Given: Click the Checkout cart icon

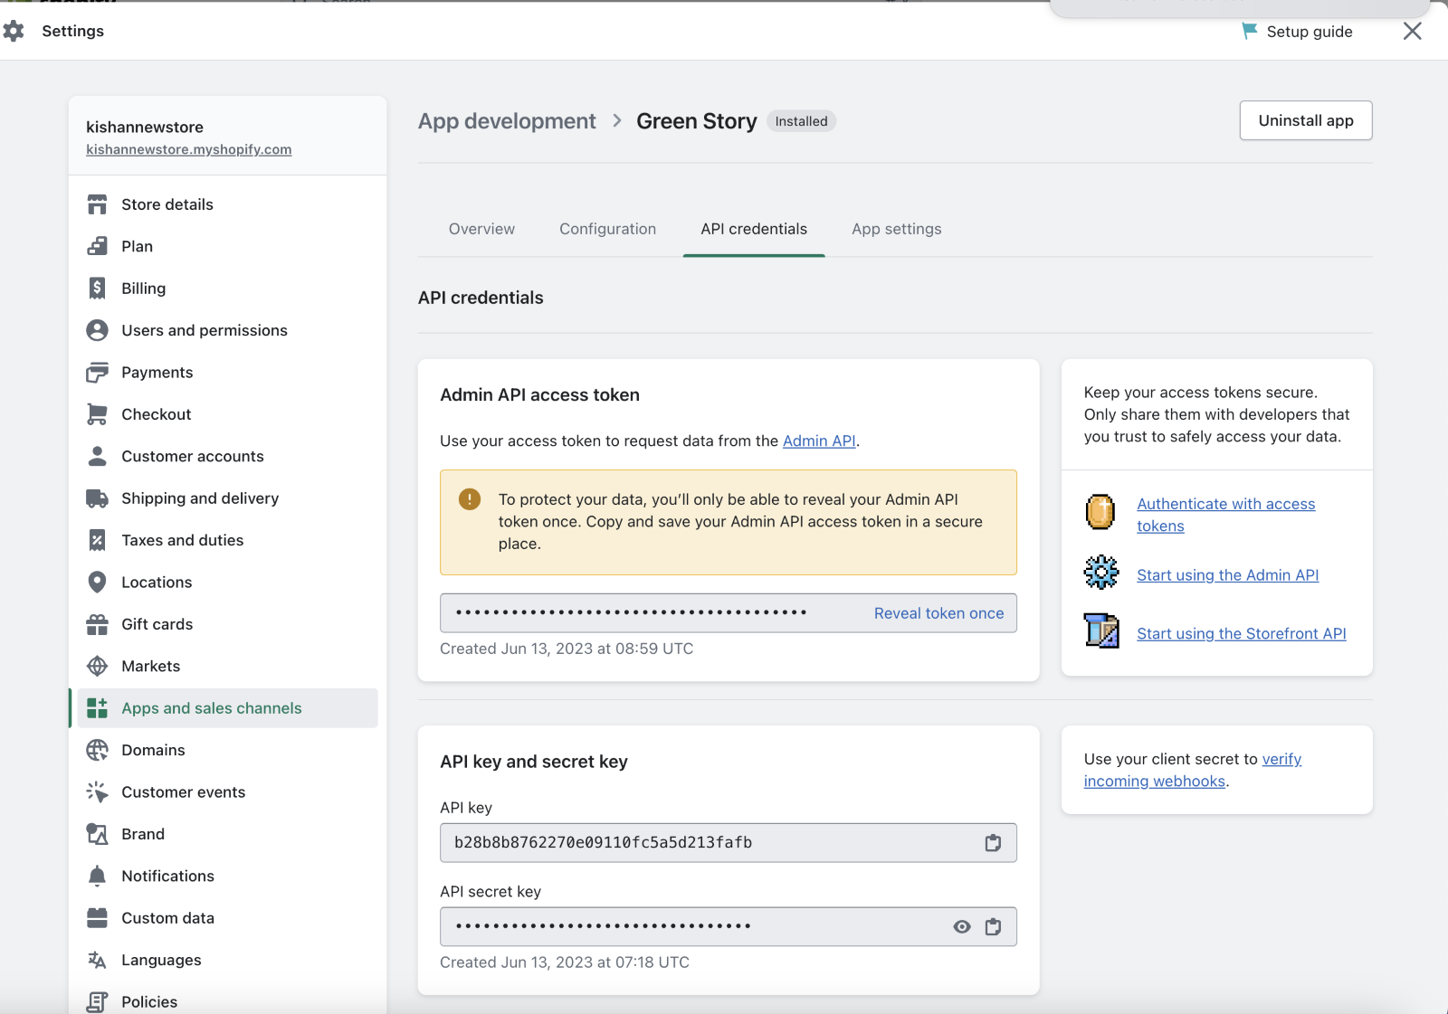Looking at the screenshot, I should [x=97, y=414].
